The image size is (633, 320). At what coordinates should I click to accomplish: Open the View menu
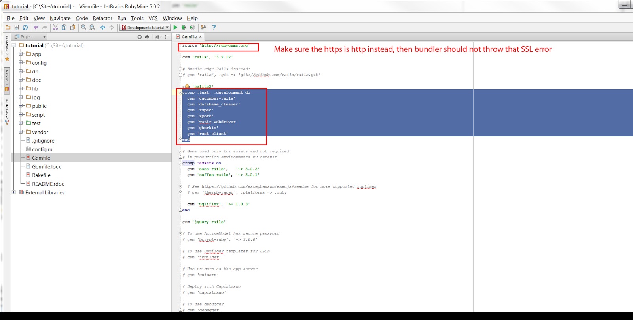(x=39, y=18)
